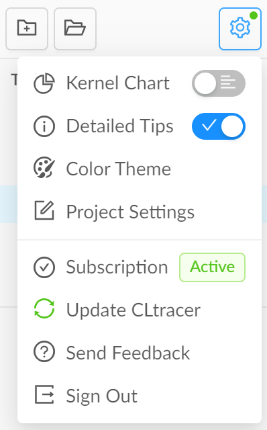Click the Sign Out arrow icon
267x430 pixels.
coord(44,394)
